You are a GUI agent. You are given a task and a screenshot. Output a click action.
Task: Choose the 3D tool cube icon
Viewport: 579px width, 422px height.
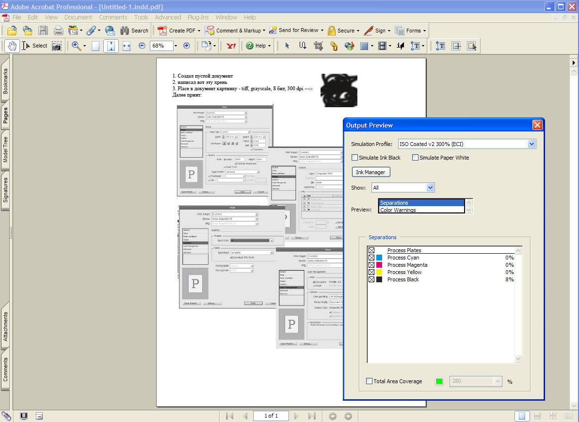pos(349,46)
